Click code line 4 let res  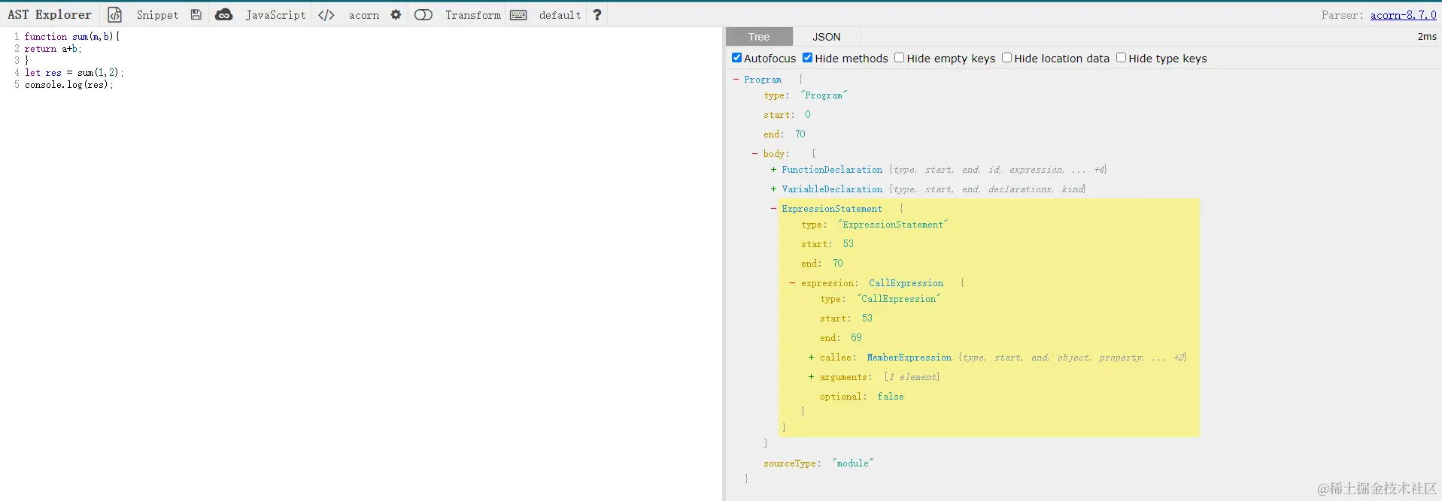click(74, 73)
